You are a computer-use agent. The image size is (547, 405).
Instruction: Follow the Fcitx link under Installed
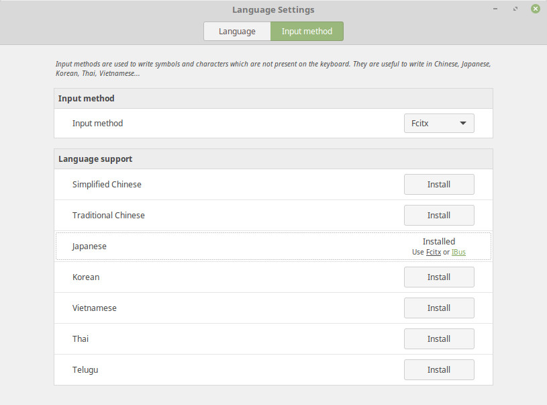tap(433, 253)
